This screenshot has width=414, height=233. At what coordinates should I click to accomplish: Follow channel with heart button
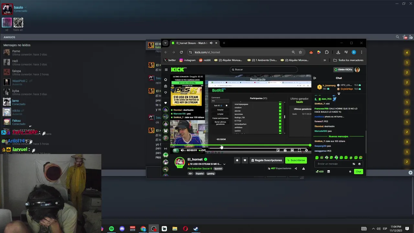tap(245, 160)
